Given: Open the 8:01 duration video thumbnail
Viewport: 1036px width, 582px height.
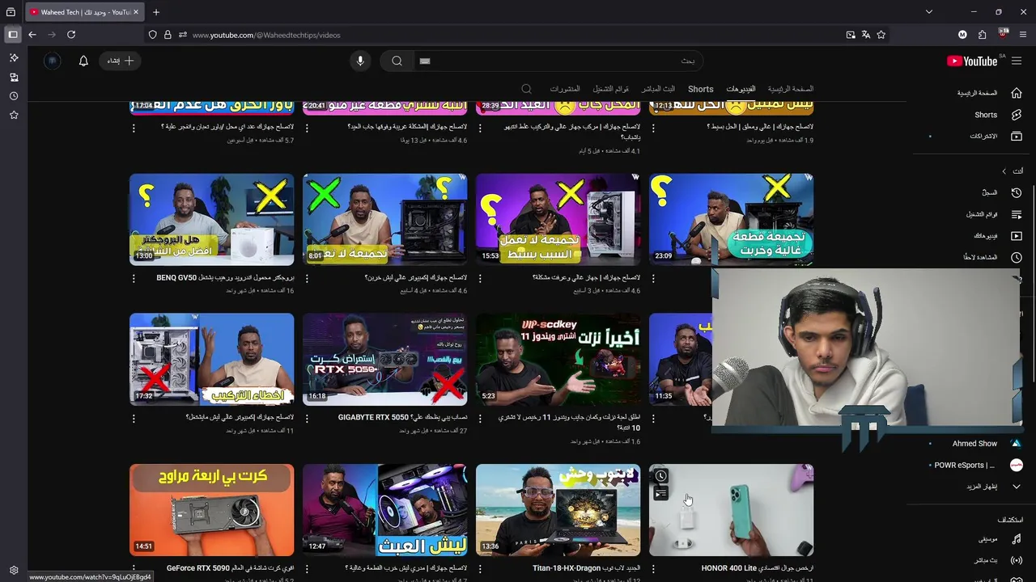Looking at the screenshot, I should point(385,220).
